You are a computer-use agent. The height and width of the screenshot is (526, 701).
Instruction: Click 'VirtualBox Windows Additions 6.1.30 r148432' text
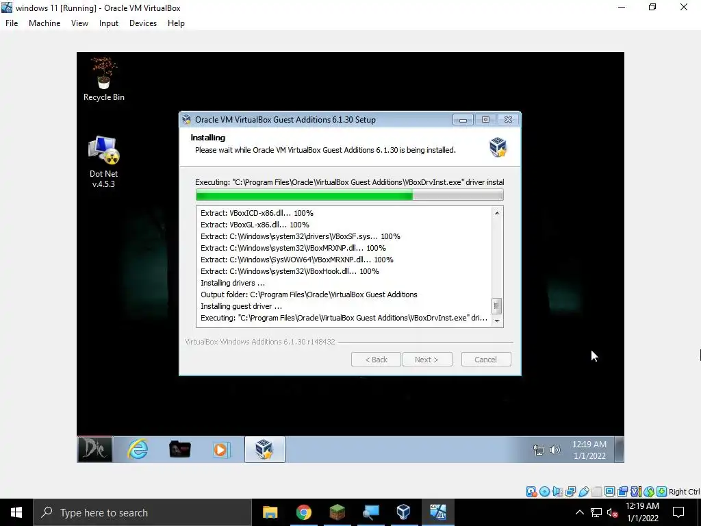click(x=260, y=342)
